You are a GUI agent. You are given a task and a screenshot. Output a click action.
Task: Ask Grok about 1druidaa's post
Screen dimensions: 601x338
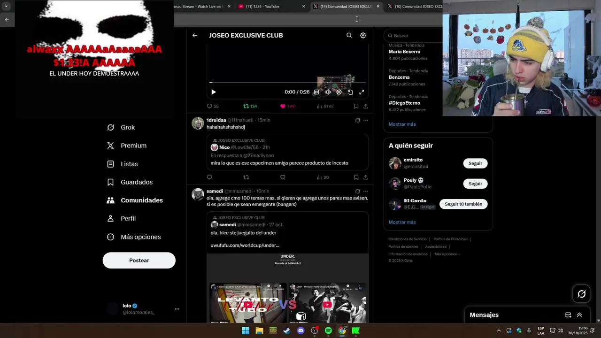357,120
